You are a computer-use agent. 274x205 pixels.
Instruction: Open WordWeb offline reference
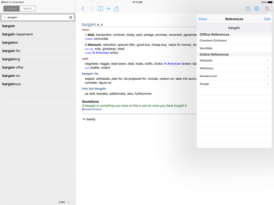point(234,49)
